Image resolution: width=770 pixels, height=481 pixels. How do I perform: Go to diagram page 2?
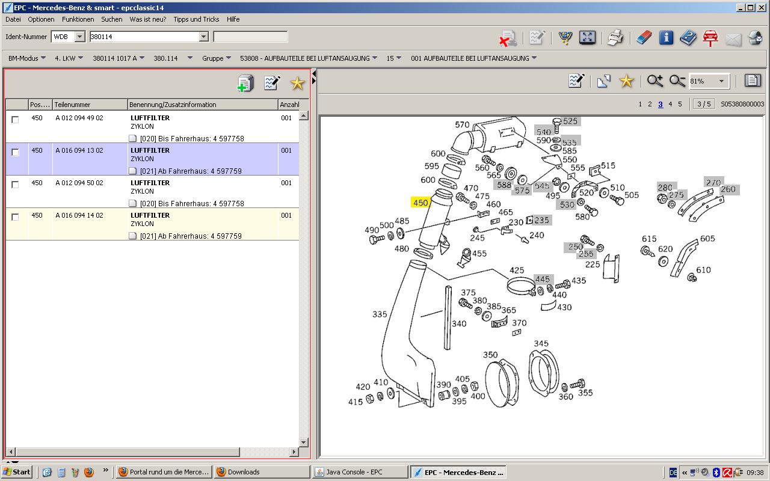pos(650,104)
